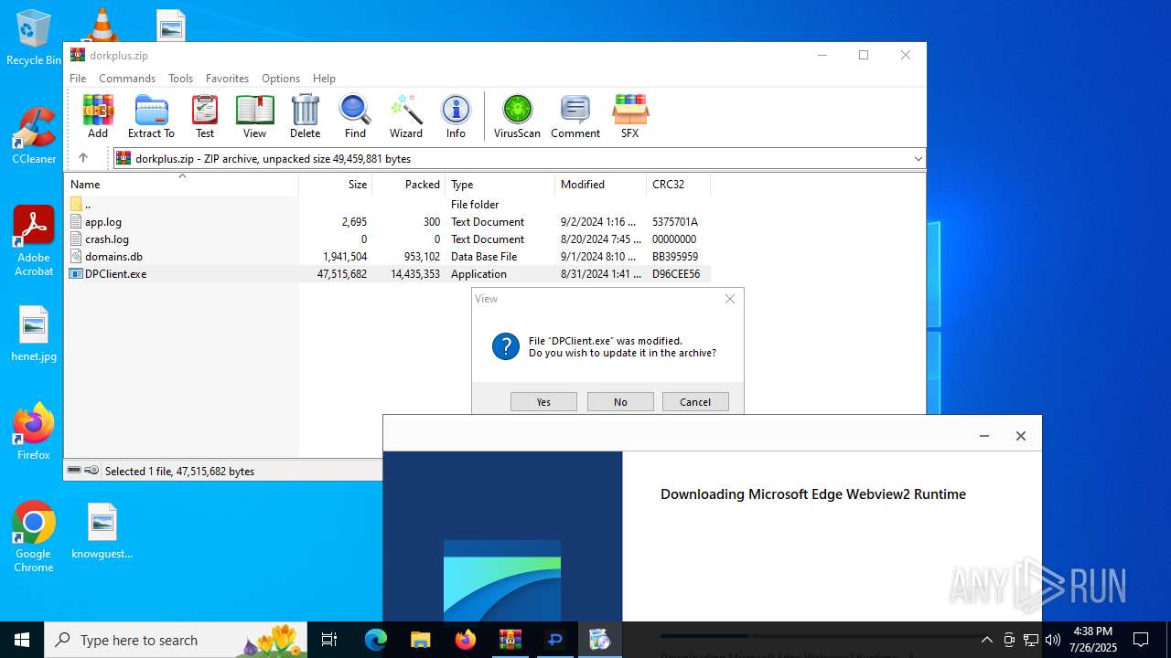This screenshot has height=658, width=1171.
Task: Open the Commands menu
Action: 127,79
